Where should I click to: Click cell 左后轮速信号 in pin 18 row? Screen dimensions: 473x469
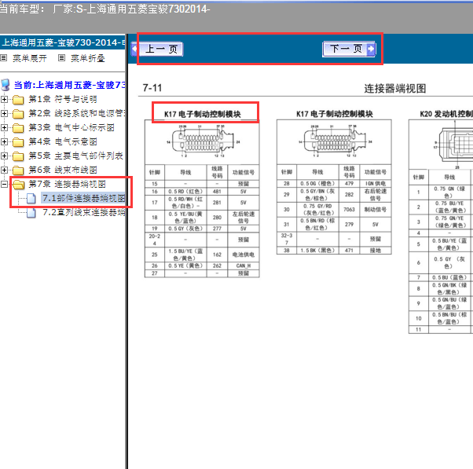(x=243, y=218)
